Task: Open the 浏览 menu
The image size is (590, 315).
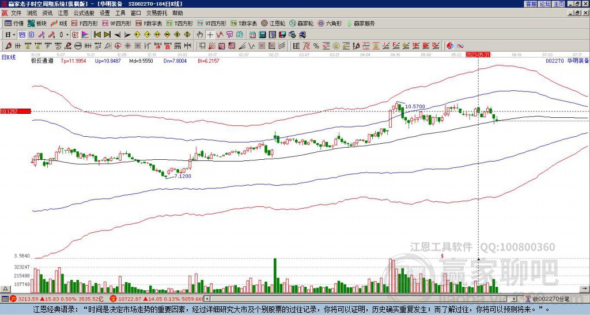Action: pos(32,13)
